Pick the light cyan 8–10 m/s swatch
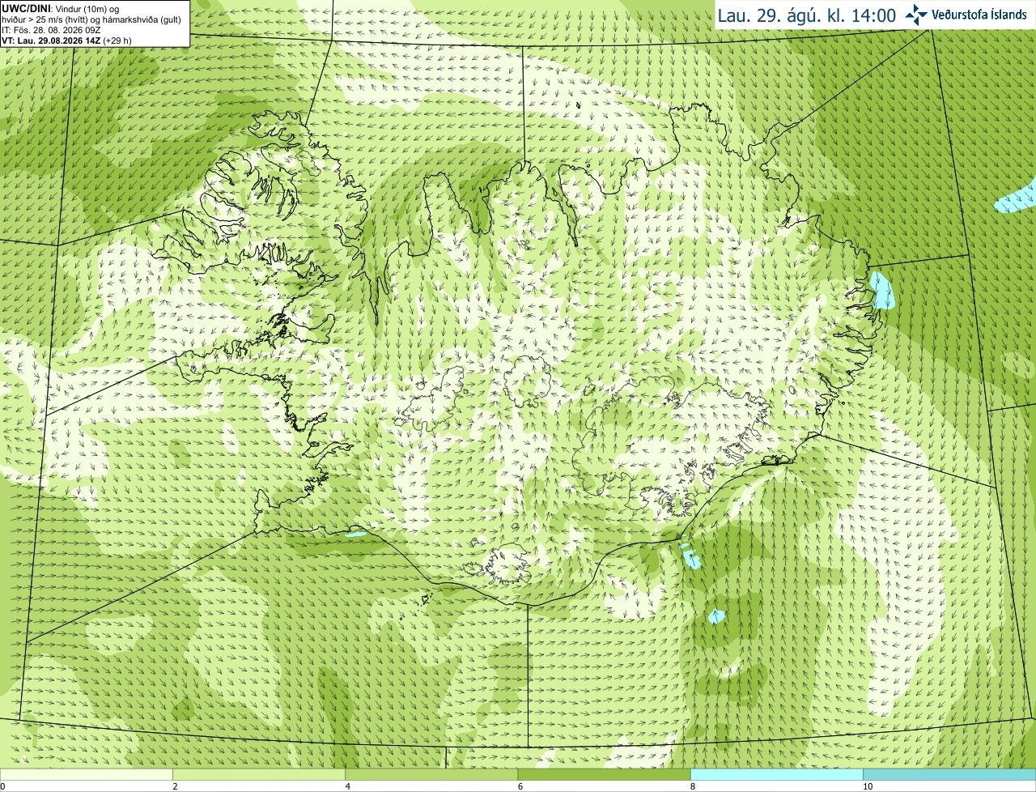The width and height of the screenshot is (1036, 792). tap(777, 775)
